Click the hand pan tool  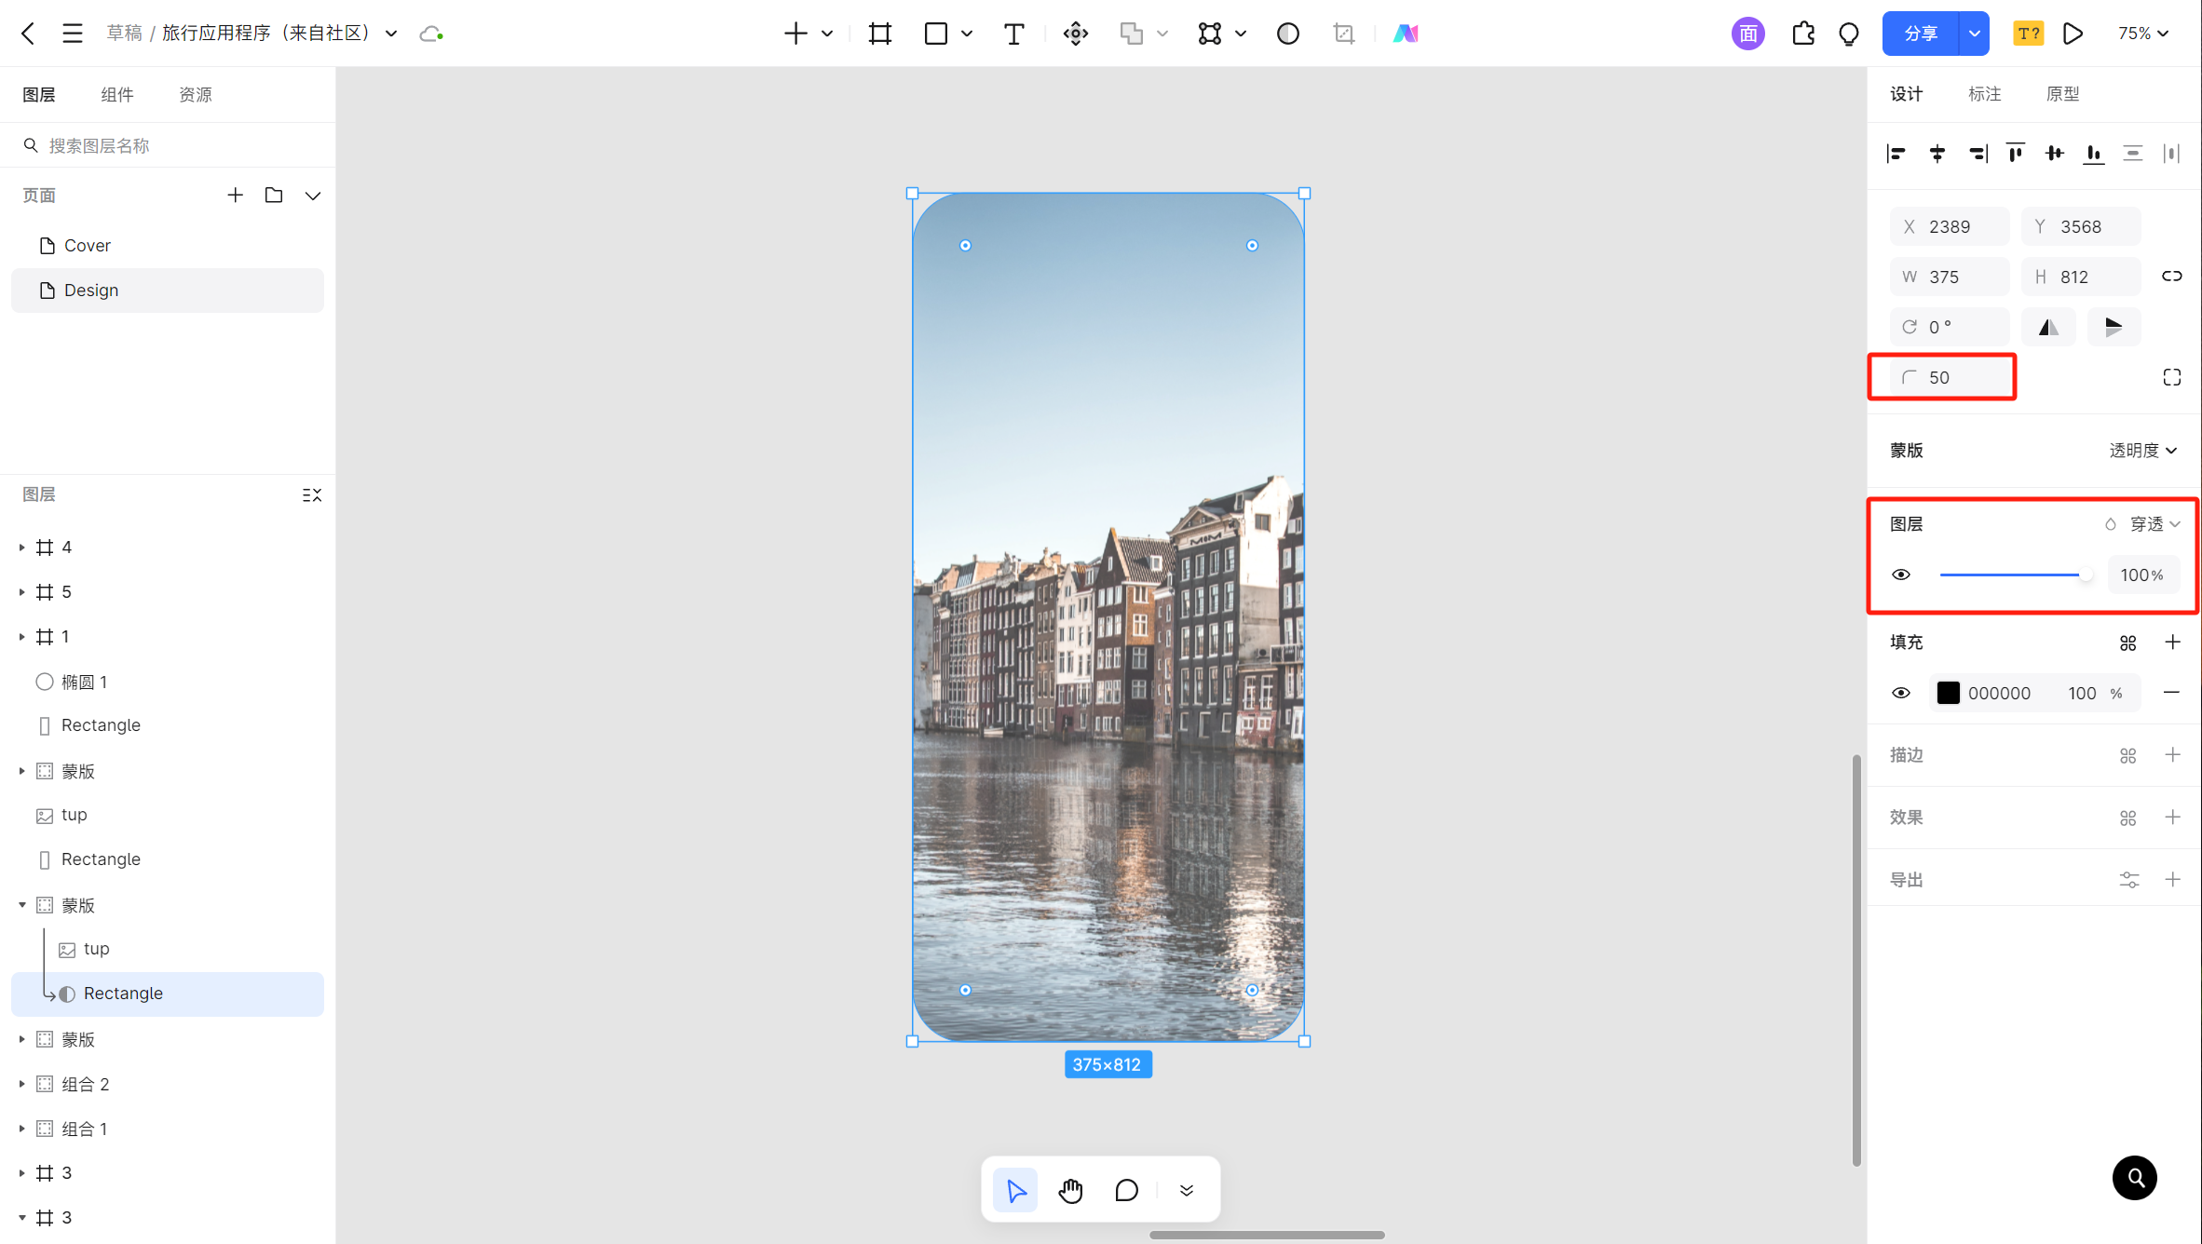1070,1190
